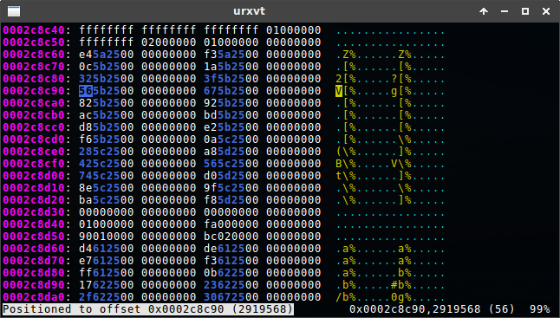Click hex word 0c5b2500
Viewport: 560px width, 318px height.
[x=107, y=67]
